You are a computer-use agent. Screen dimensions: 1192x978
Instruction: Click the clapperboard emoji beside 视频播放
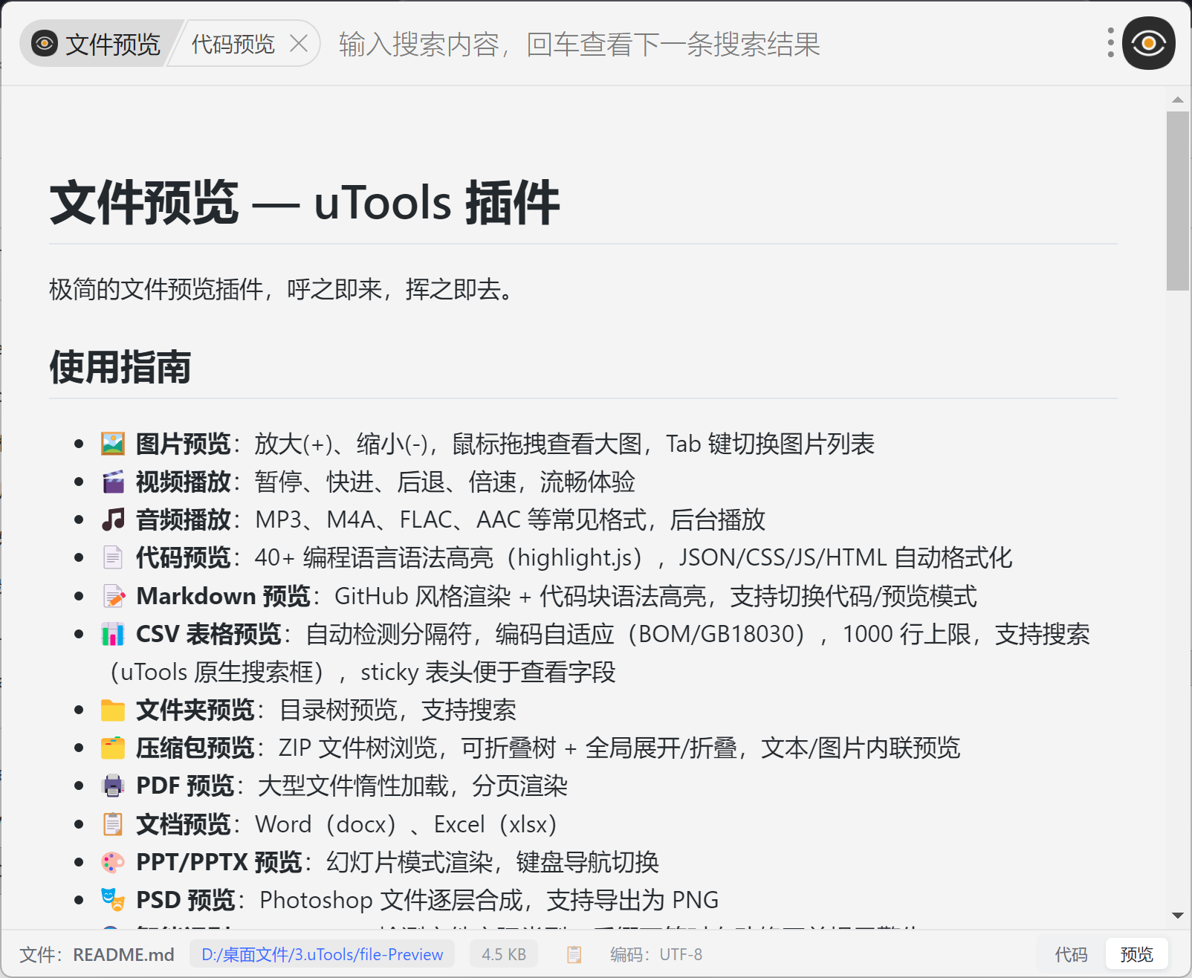click(113, 482)
